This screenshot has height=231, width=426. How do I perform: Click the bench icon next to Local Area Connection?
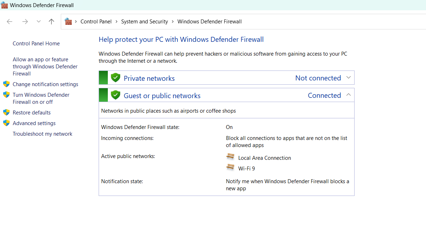(230, 157)
